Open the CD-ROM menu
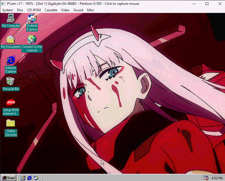The width and height of the screenshot is (225, 181). click(x=34, y=10)
